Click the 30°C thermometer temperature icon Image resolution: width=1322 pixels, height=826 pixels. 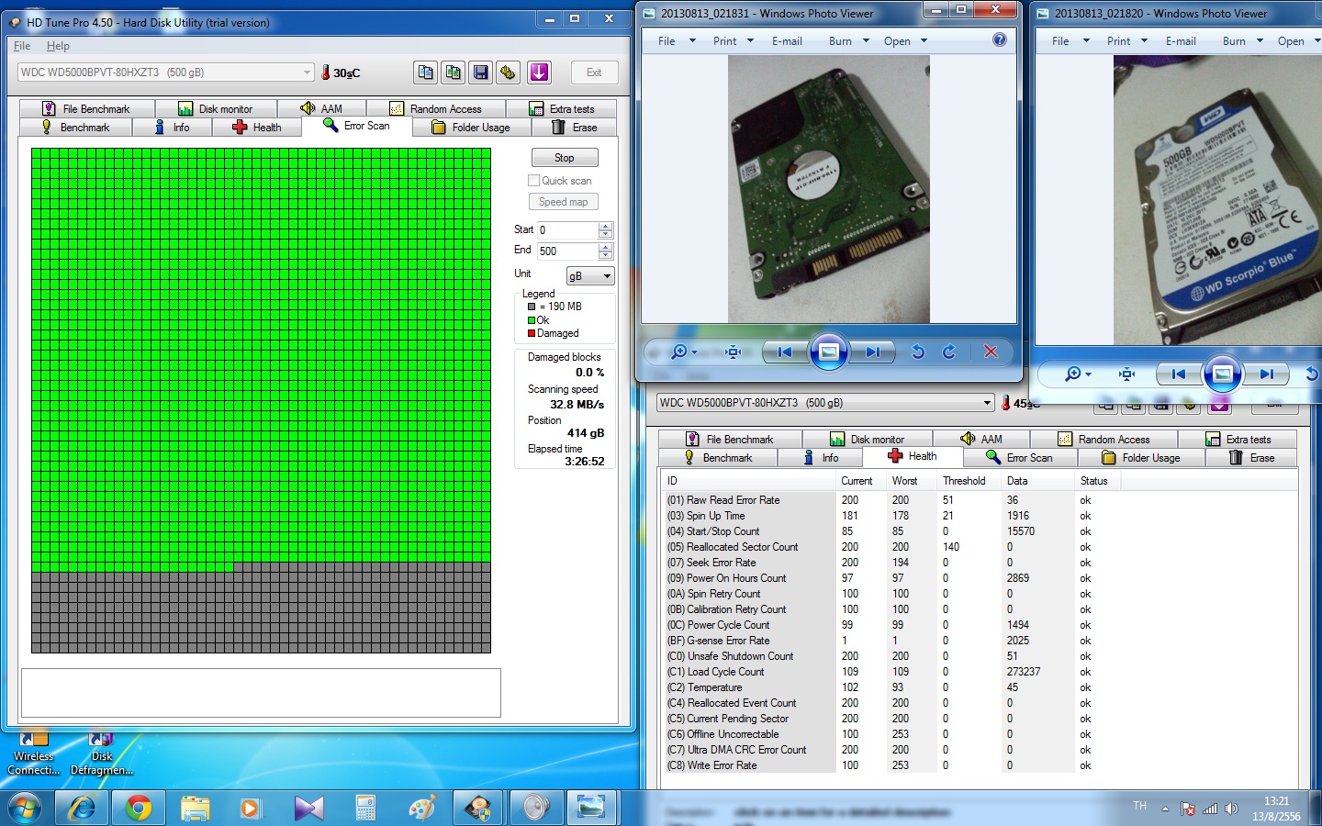tap(325, 73)
